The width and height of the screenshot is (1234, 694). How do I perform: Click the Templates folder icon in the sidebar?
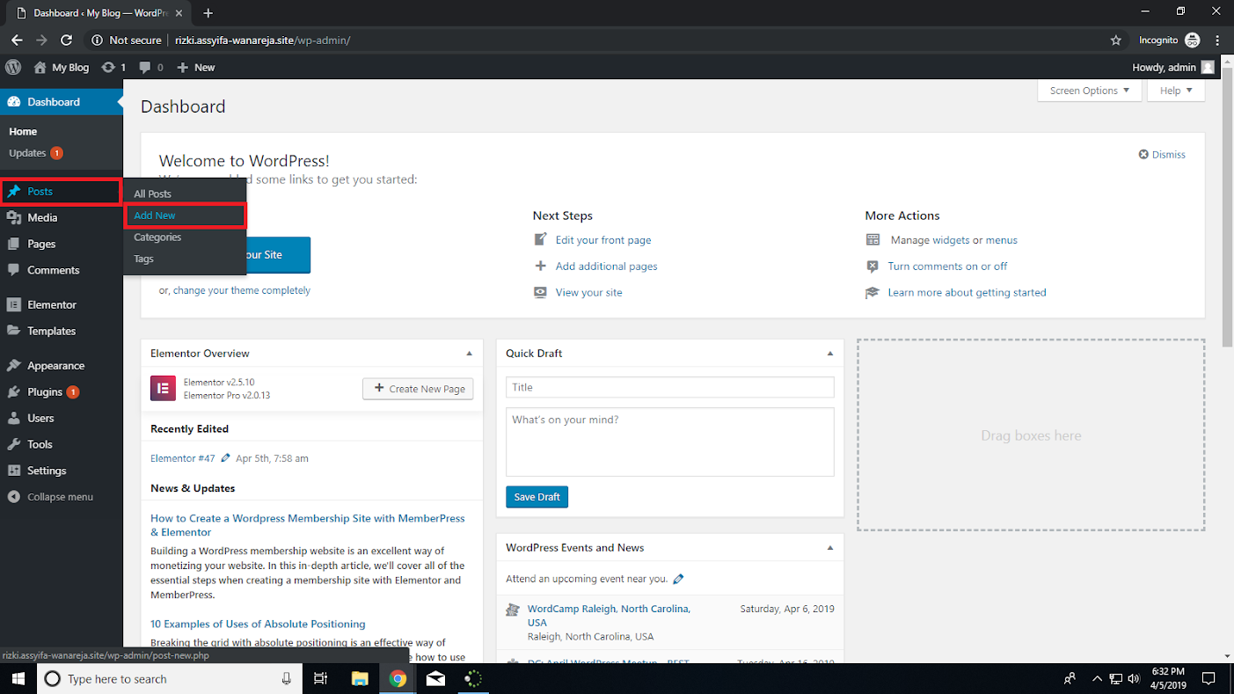tap(13, 331)
